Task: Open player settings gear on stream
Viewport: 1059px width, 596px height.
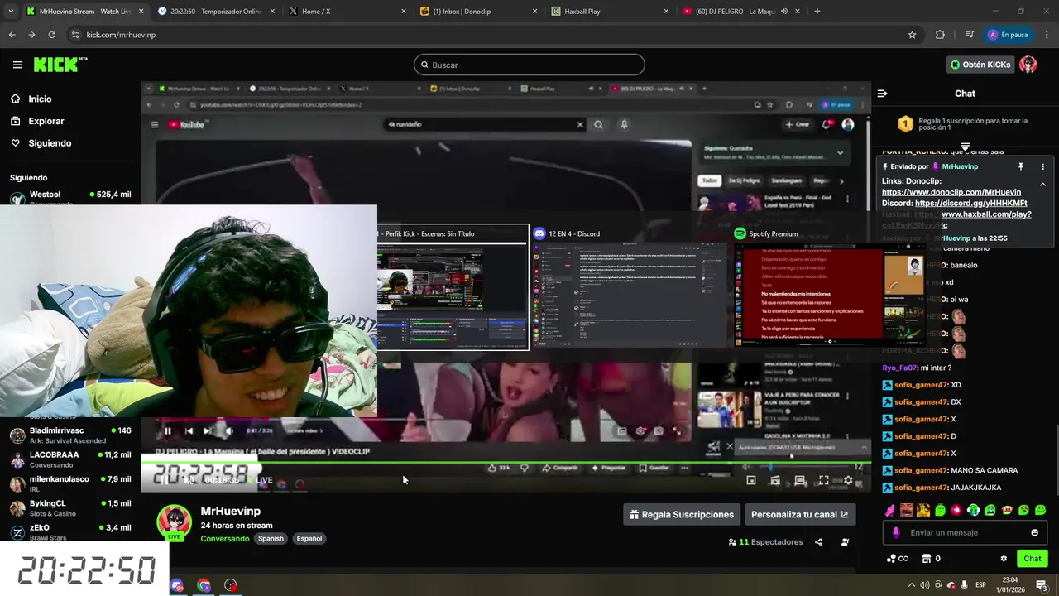Action: [x=847, y=480]
